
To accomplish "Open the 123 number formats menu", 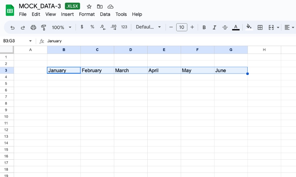I will (124, 27).
